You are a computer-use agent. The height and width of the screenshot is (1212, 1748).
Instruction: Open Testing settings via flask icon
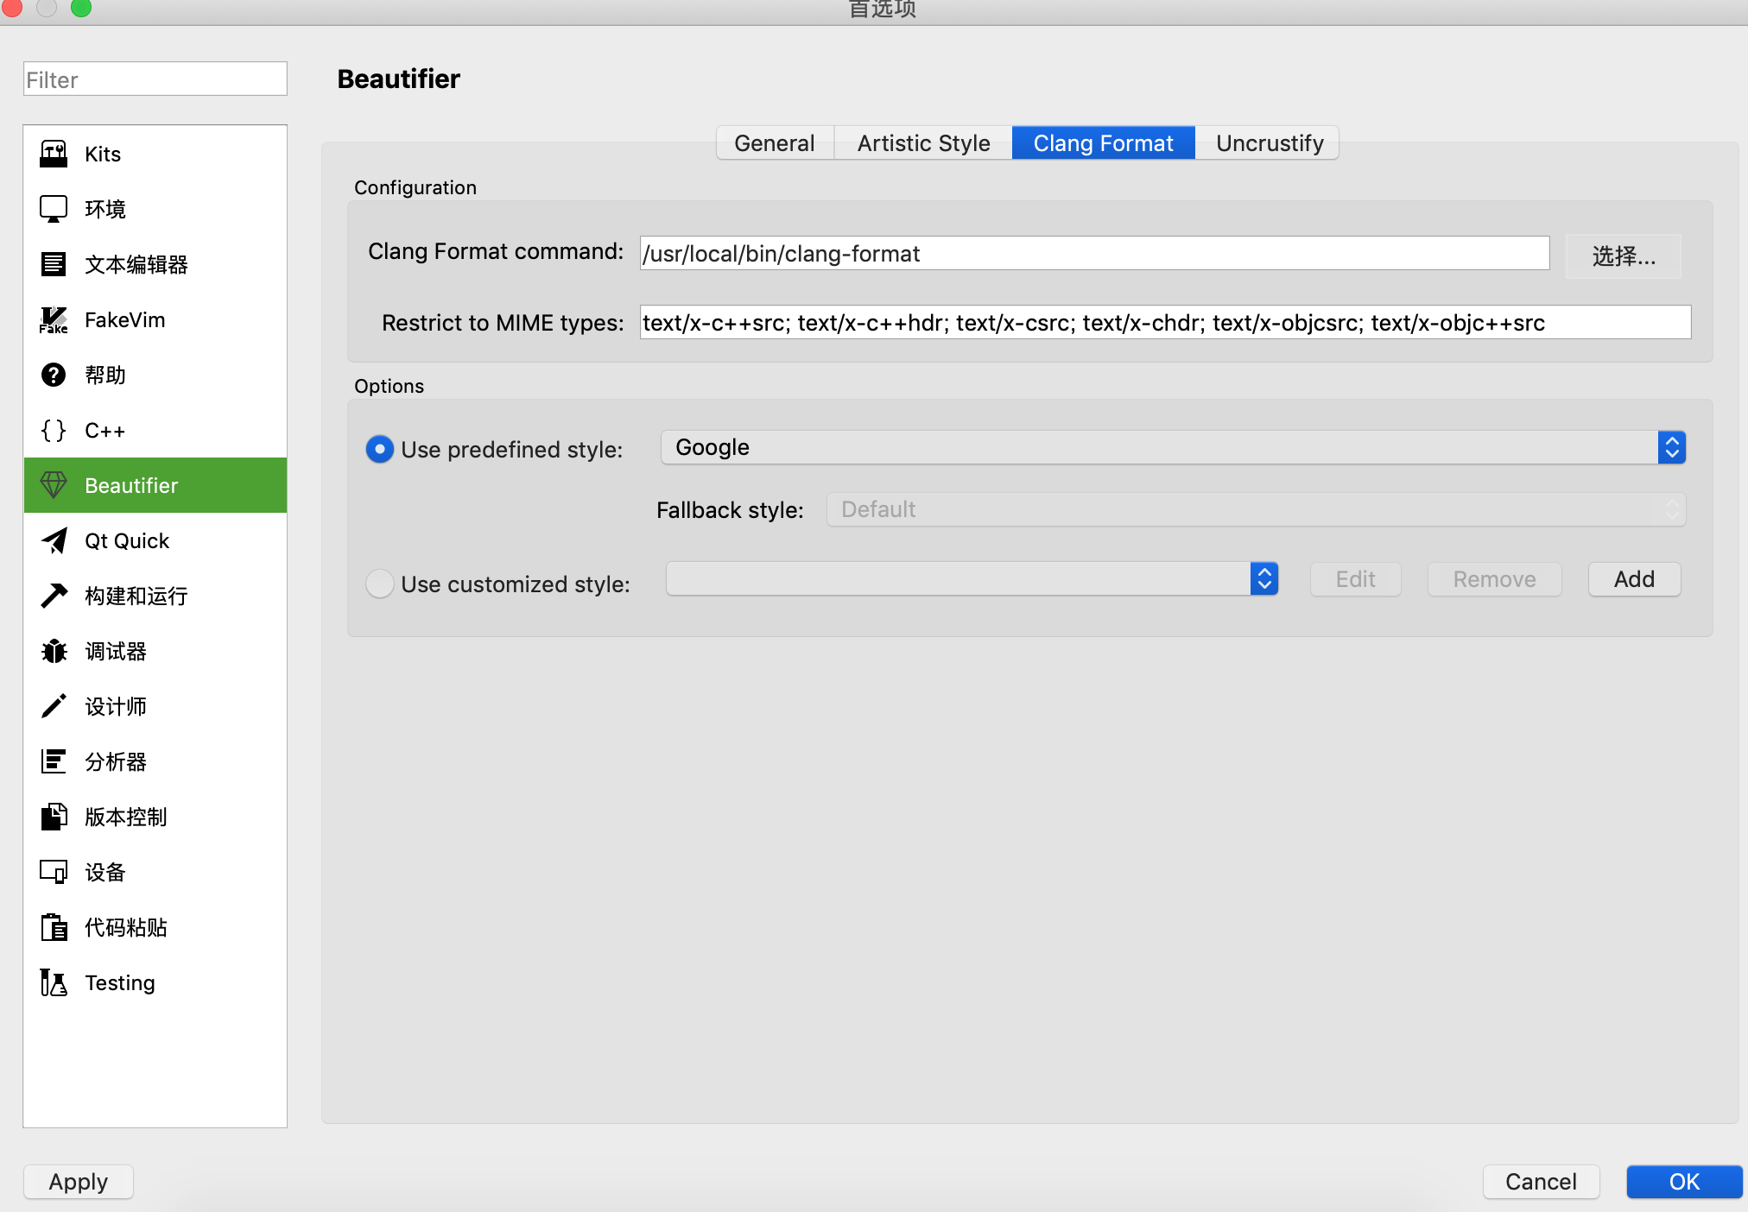point(54,982)
